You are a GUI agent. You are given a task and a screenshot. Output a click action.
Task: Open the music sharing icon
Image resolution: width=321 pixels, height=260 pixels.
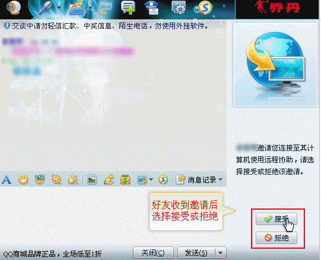[x=109, y=179]
